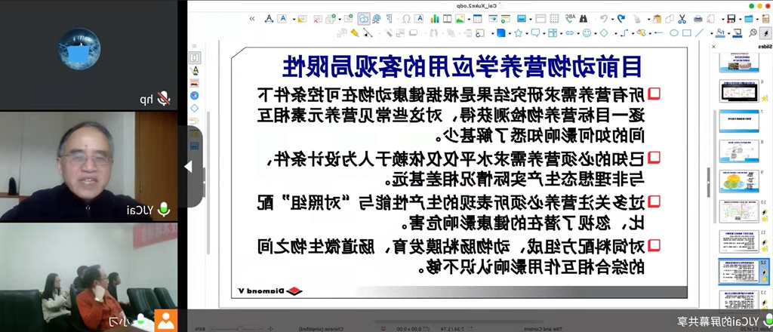
Task: Click the Export as PDF icon
Action: [710, 19]
